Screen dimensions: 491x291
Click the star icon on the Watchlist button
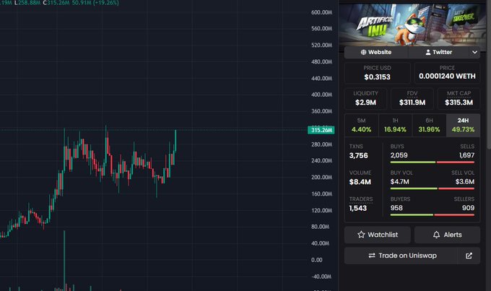pyautogui.click(x=361, y=235)
